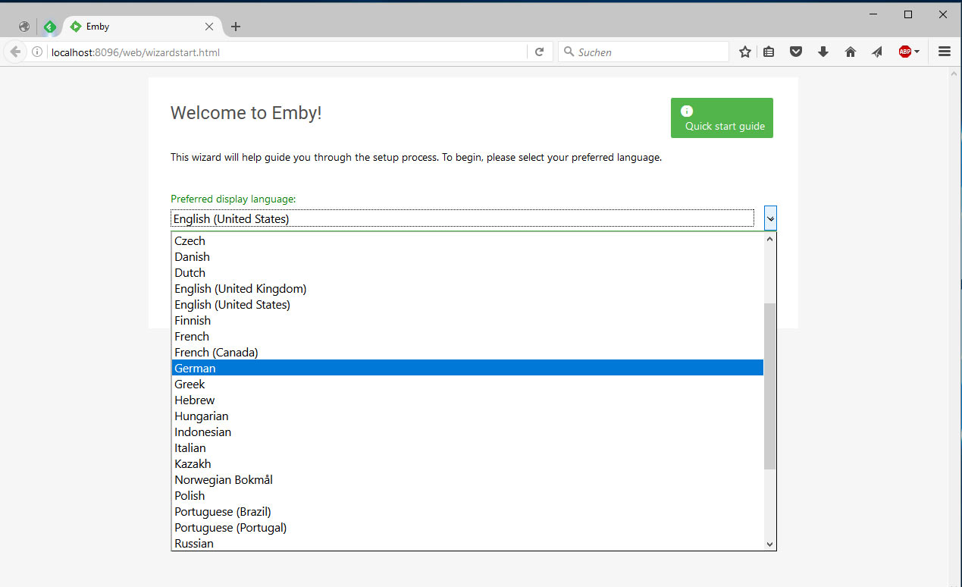Click the search magnifier icon
962x587 pixels.
click(569, 52)
